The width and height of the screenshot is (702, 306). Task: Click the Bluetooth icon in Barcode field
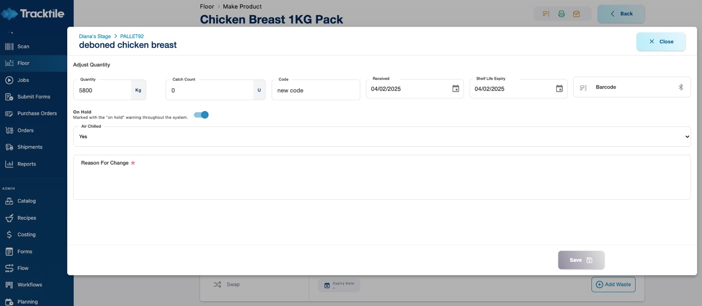pos(680,87)
